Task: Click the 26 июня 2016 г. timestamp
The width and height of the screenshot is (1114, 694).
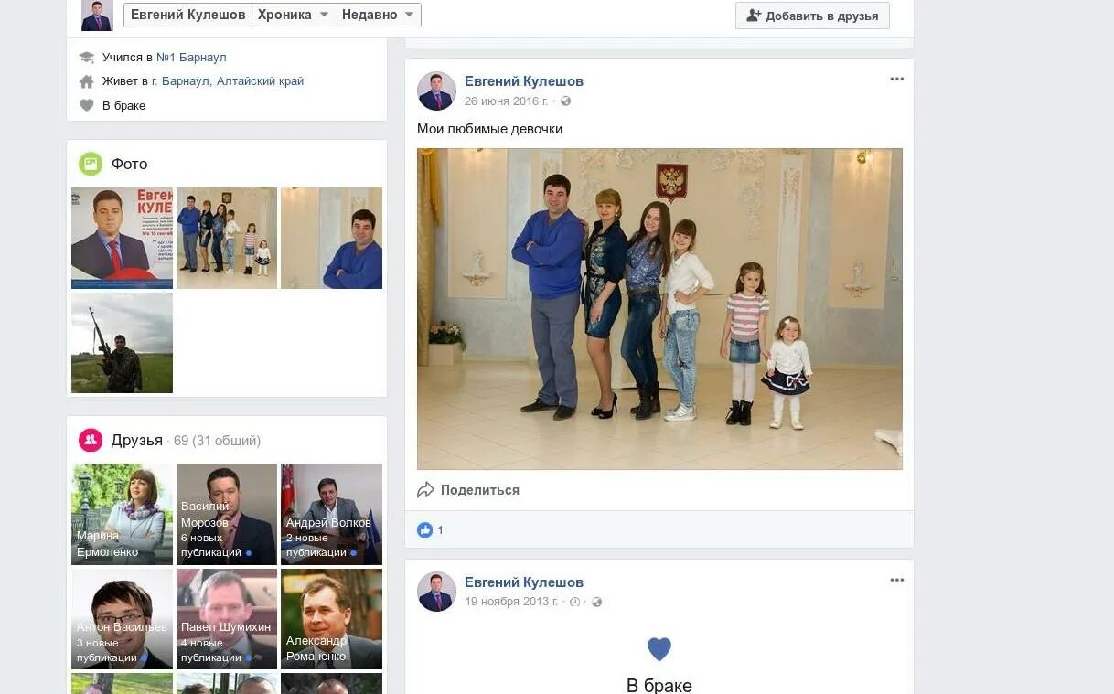Action: [x=506, y=101]
